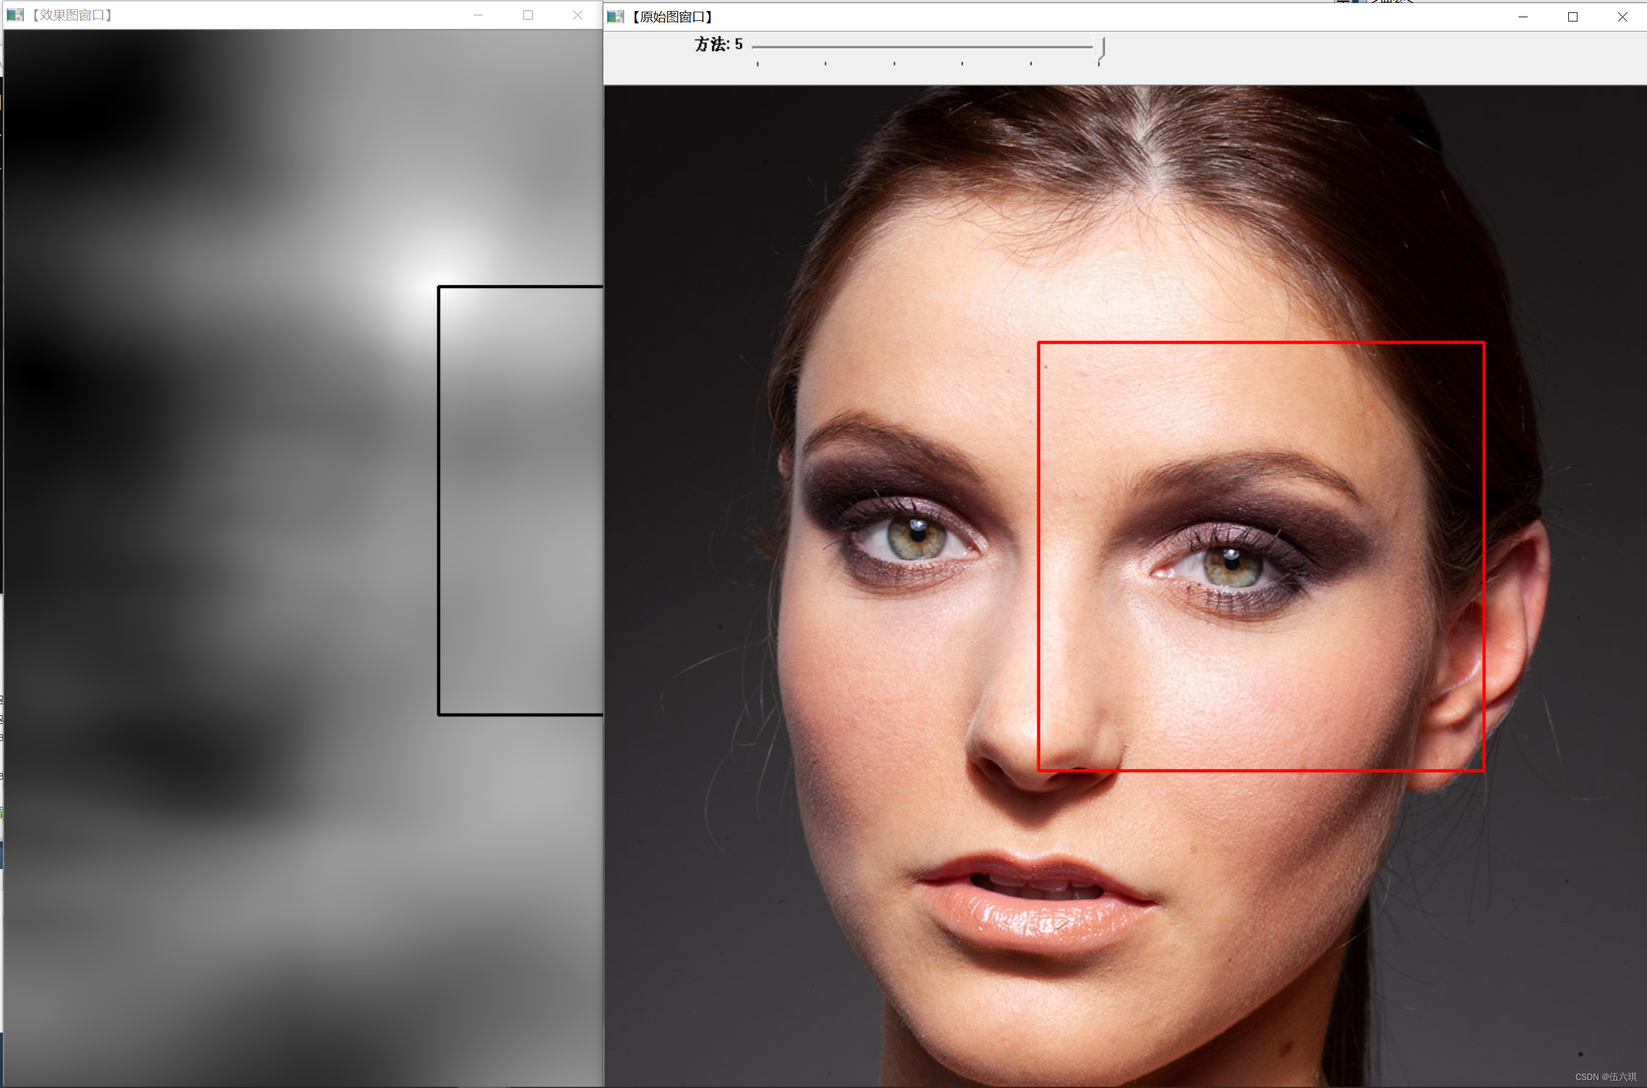Close the 原始图窗口 window
Image resolution: width=1647 pixels, height=1088 pixels.
(x=1622, y=17)
